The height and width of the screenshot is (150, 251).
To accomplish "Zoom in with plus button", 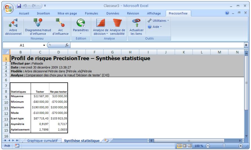I will pos(241,146).
